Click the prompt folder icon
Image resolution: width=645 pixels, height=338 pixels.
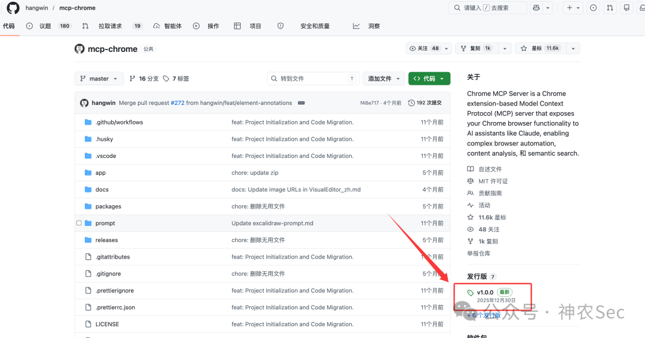[88, 223]
